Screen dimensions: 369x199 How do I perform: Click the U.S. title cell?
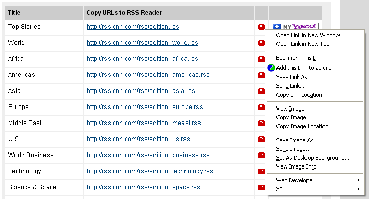coord(44,139)
